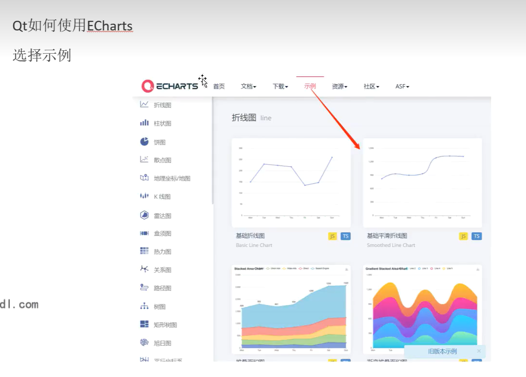Click the ECharts logo
Viewport: 526px width, 377px height.
[170, 86]
